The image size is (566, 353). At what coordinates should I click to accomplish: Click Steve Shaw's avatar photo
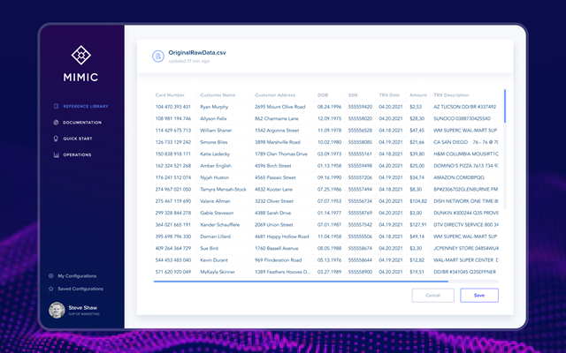57,310
